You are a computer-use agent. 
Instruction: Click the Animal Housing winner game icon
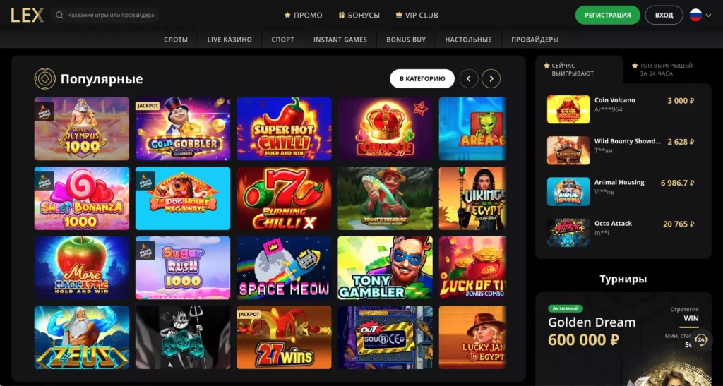point(568,192)
